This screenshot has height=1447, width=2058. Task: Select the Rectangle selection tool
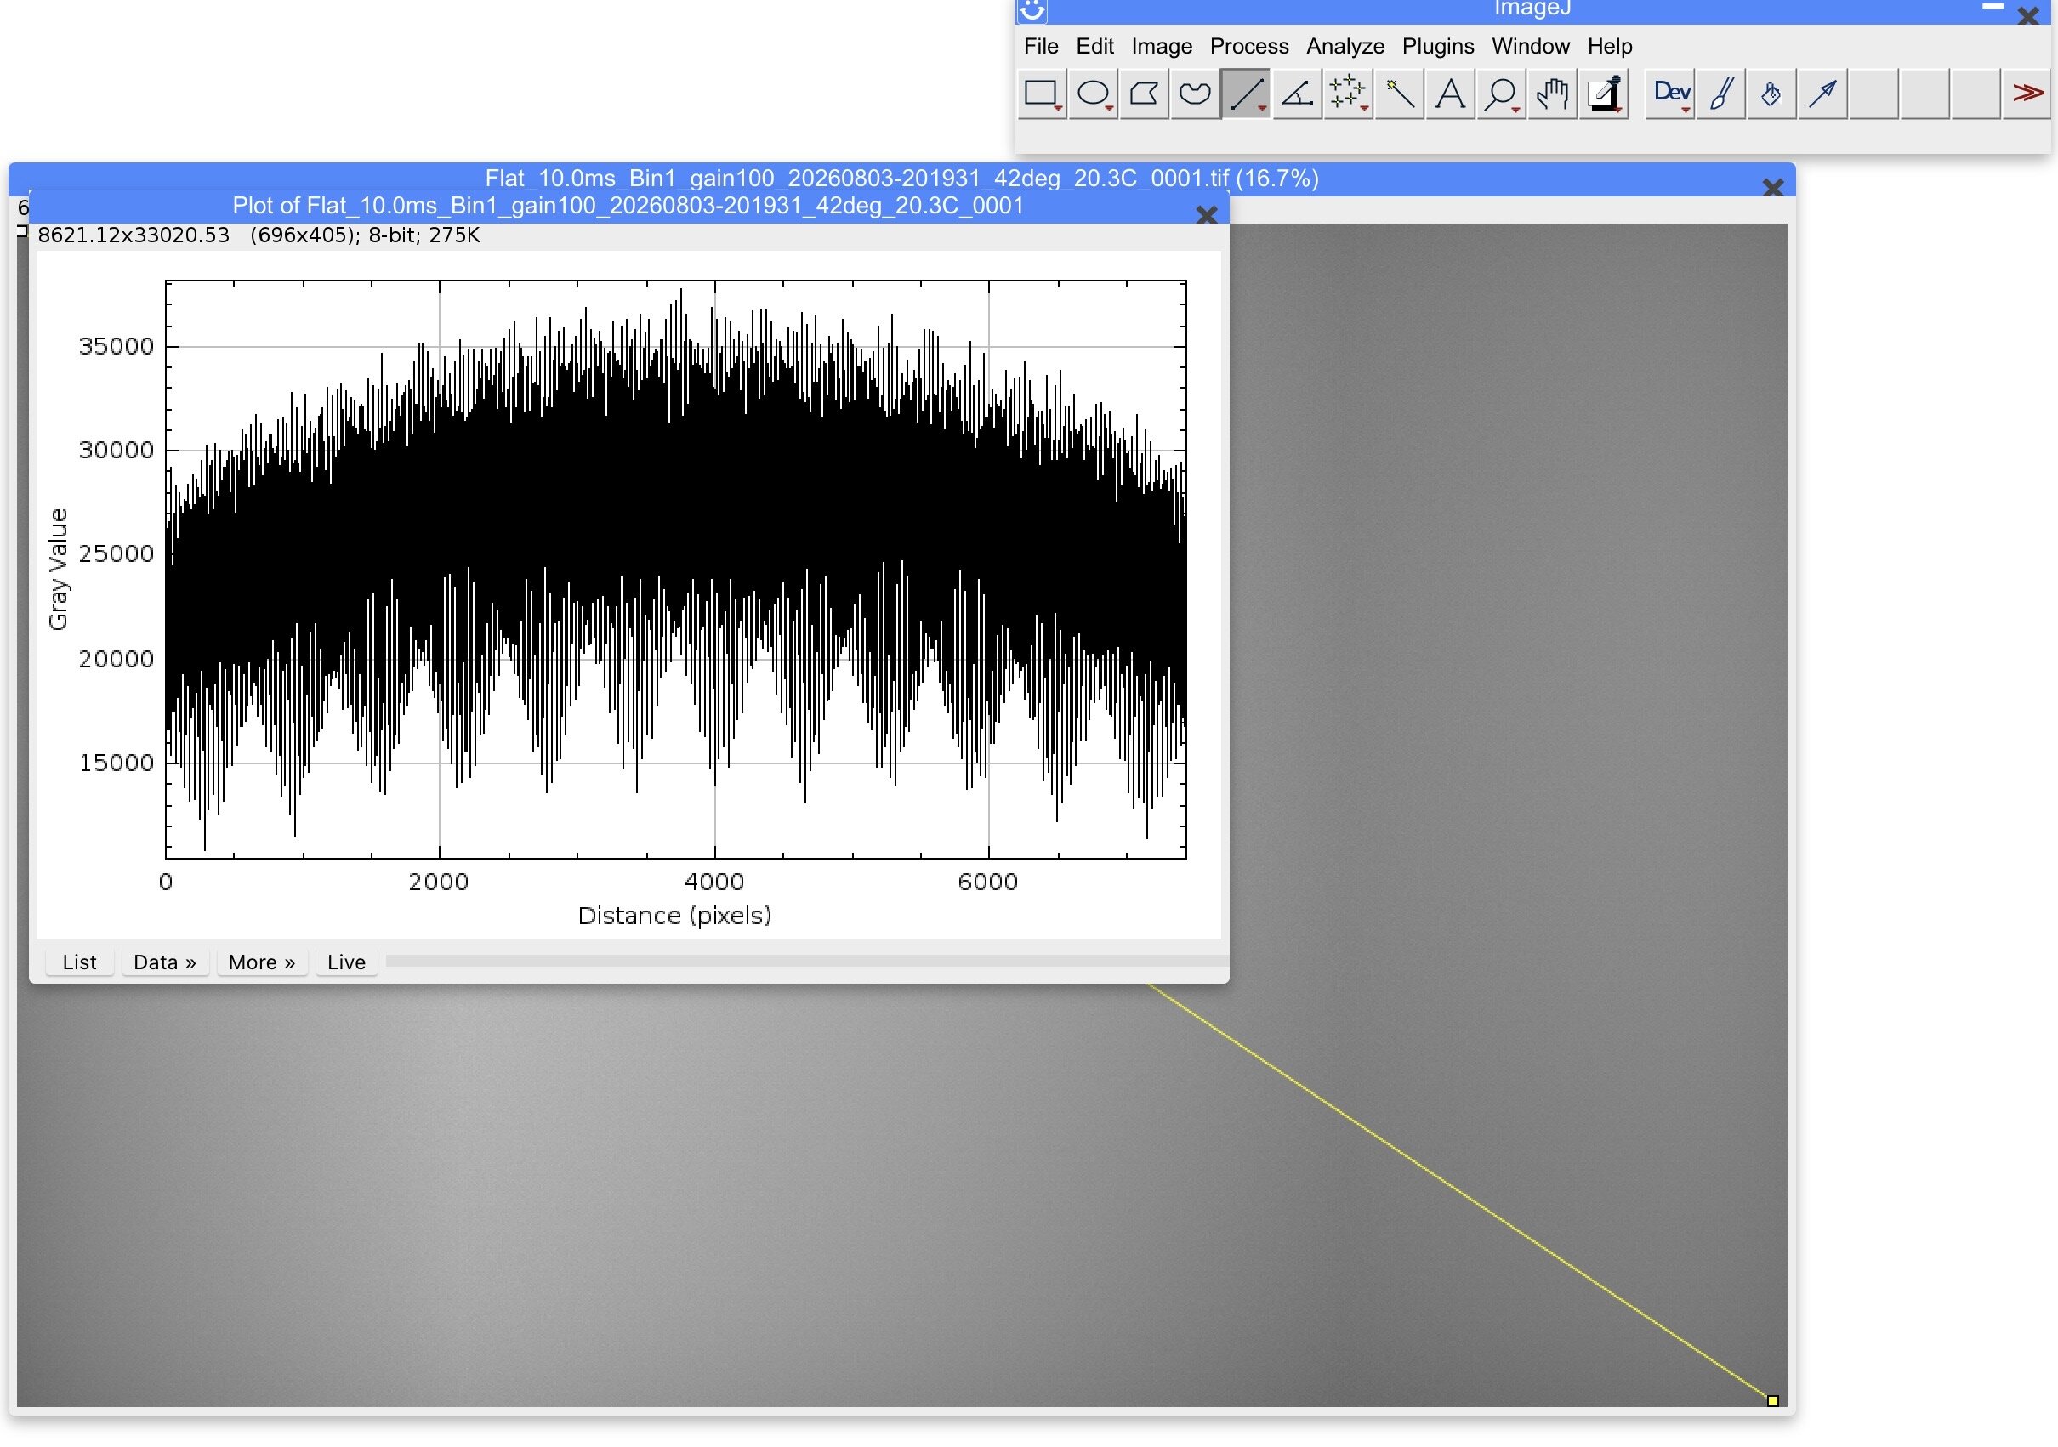[1042, 94]
